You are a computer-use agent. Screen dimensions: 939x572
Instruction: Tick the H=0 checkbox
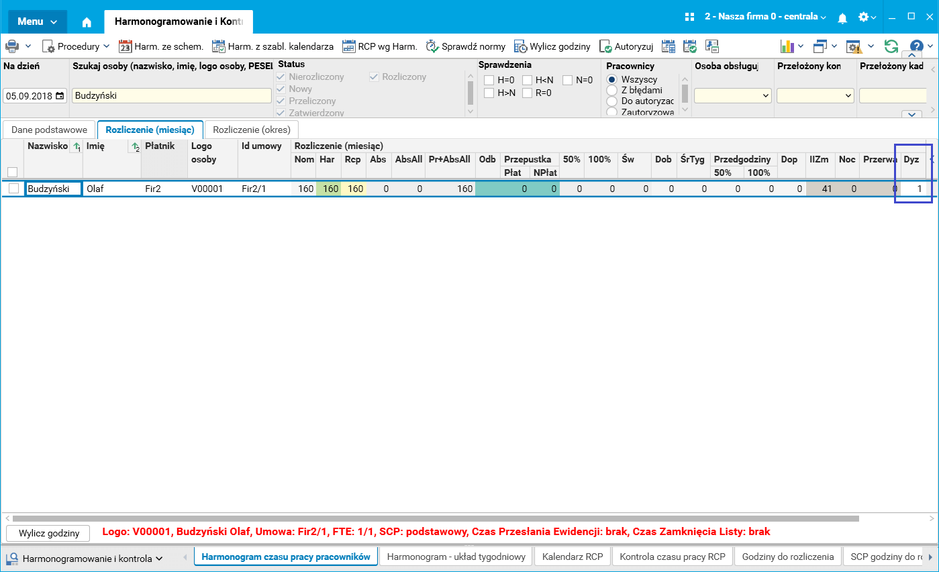click(489, 81)
